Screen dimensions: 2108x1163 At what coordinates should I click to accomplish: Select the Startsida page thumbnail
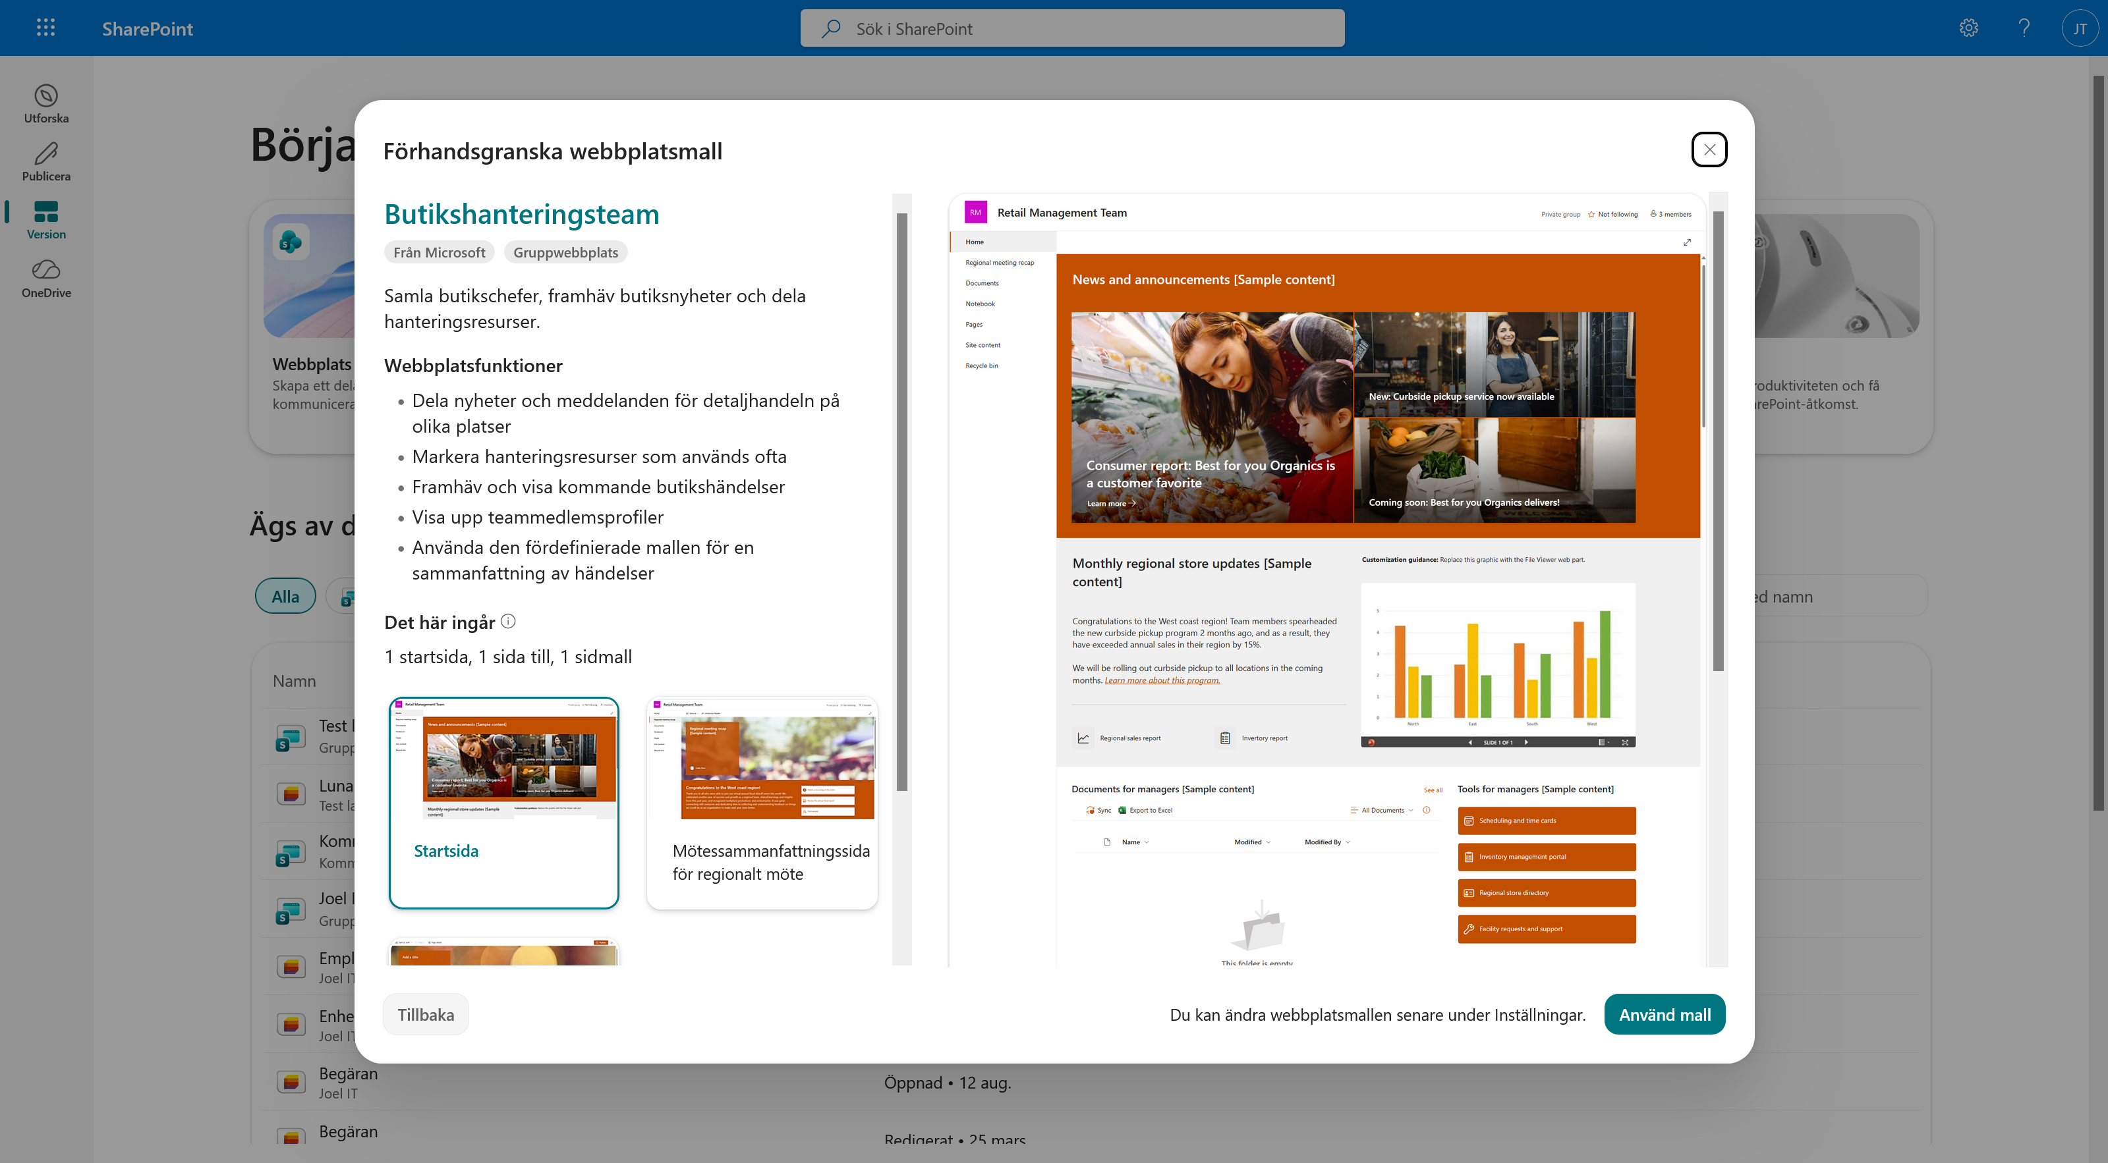pyautogui.click(x=503, y=802)
